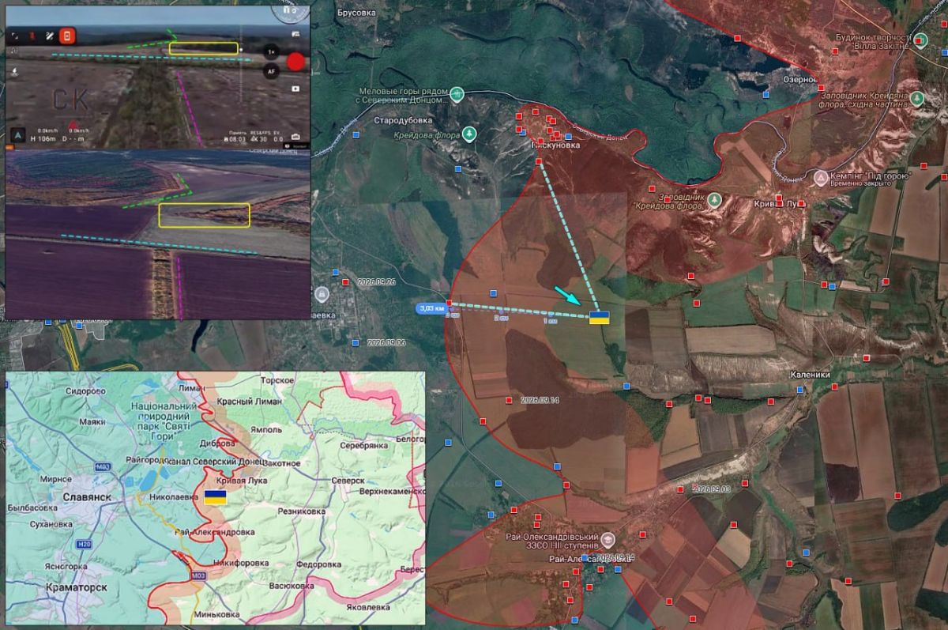The image size is (948, 630).
Task: Click the Озерное village label
Action: 799,79
